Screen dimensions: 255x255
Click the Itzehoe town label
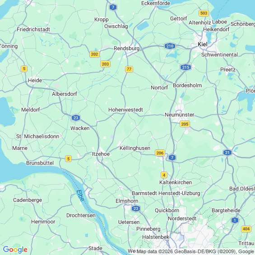click(101, 154)
